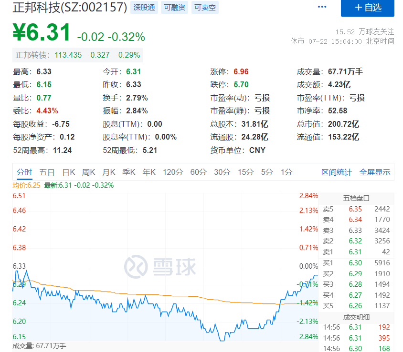The height and width of the screenshot is (352, 403).
Task: Click 全屏显示 to view fullscreen chart
Action: click(375, 172)
